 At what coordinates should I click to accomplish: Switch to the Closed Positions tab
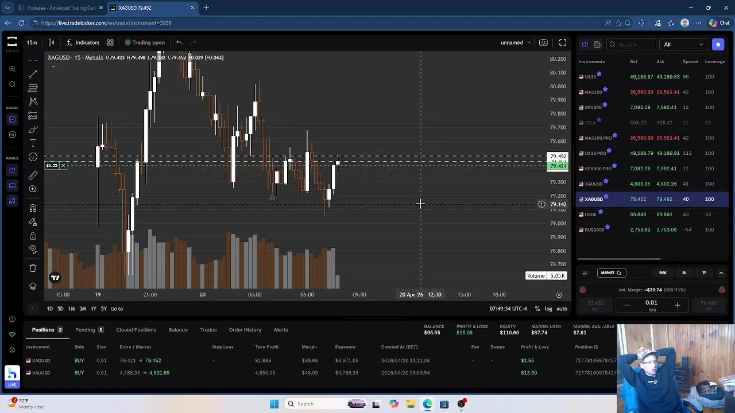(136, 330)
